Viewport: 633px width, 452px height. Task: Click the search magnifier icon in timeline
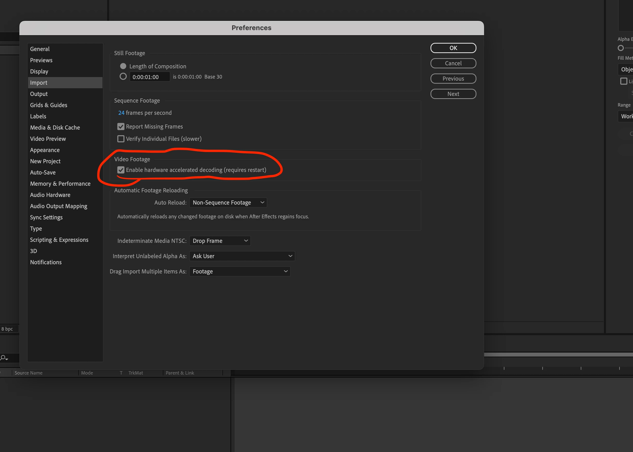(4, 358)
